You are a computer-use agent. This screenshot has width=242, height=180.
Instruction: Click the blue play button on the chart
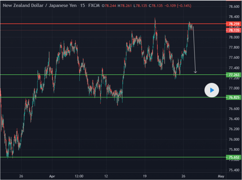coord(211,90)
